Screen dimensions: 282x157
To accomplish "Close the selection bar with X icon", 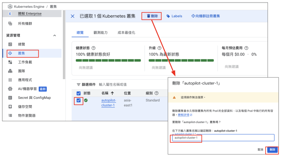I will [73, 16].
